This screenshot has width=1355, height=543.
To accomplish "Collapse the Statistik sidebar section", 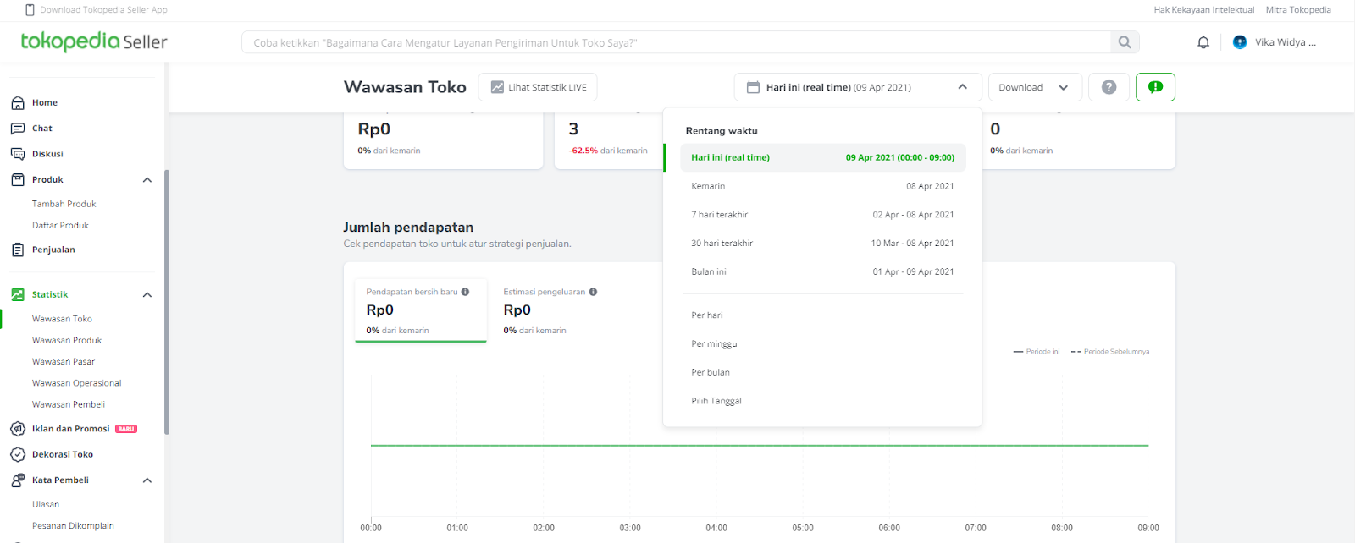I will (147, 294).
